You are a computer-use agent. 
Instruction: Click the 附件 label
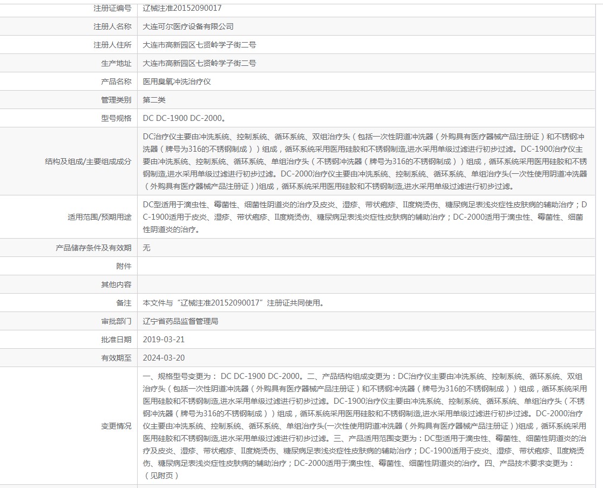(x=124, y=266)
